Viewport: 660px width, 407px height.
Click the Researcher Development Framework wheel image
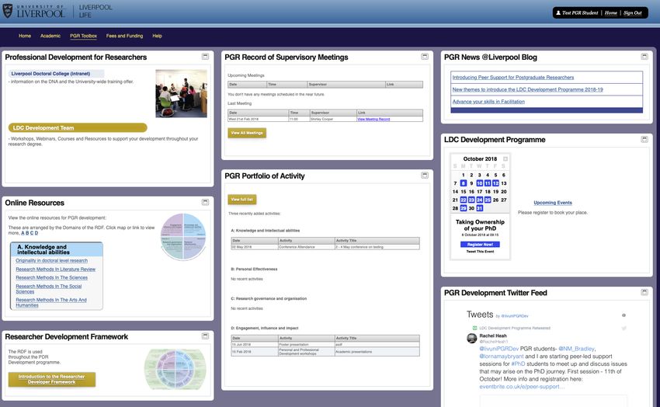pyautogui.click(x=175, y=369)
